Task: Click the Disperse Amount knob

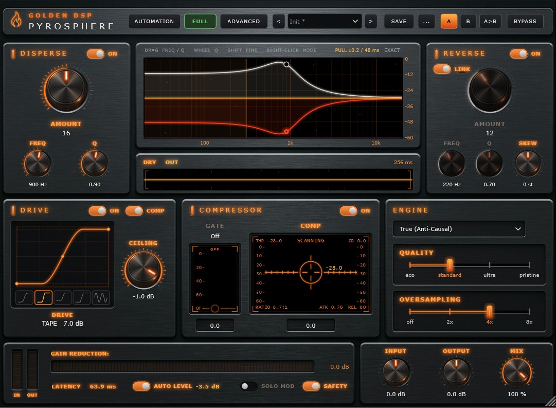Action: (x=66, y=89)
